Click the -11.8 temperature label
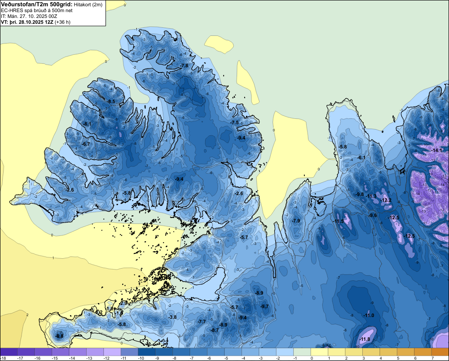This screenshot has height=361, width=449. coord(365,339)
